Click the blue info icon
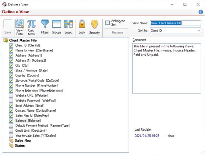205x155 pixels. click(x=201, y=12)
